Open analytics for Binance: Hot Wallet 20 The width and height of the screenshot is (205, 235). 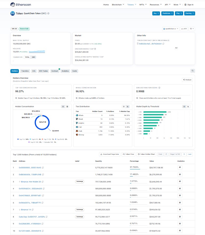(x=180, y=182)
